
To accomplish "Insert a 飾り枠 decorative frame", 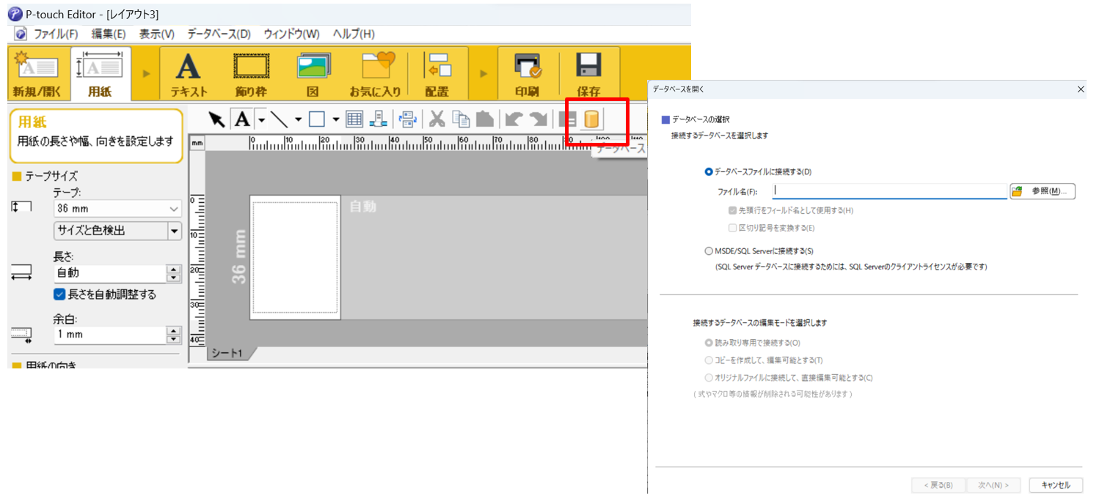I will click(x=251, y=74).
